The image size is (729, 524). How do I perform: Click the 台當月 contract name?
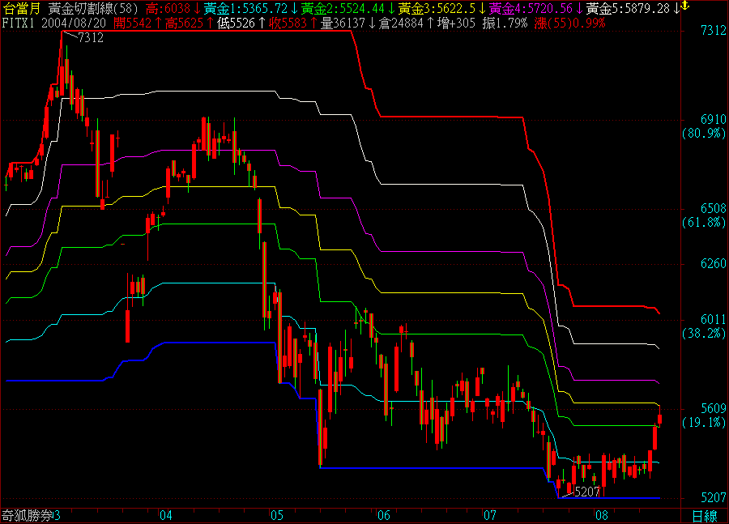[x=21, y=8]
